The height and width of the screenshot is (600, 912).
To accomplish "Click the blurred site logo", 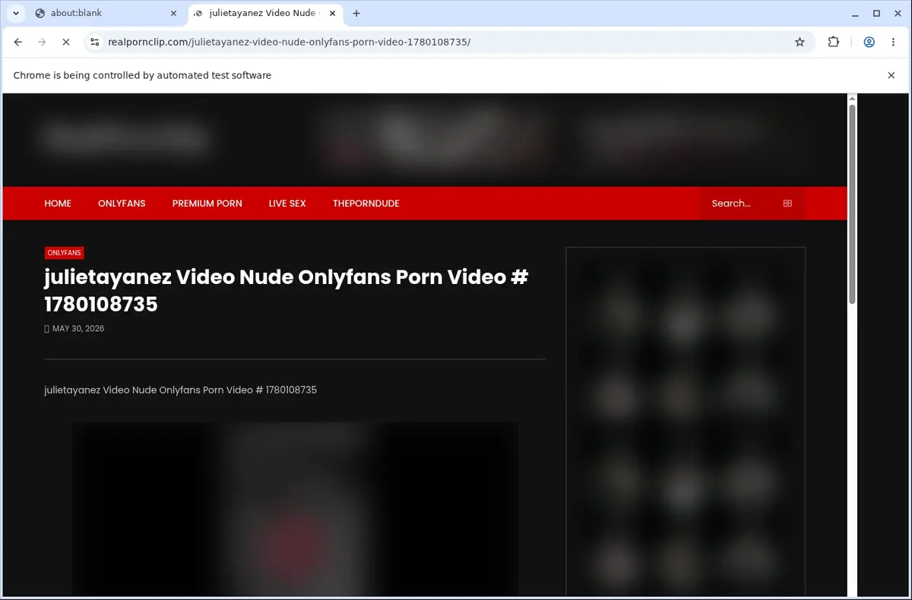I will [x=125, y=139].
